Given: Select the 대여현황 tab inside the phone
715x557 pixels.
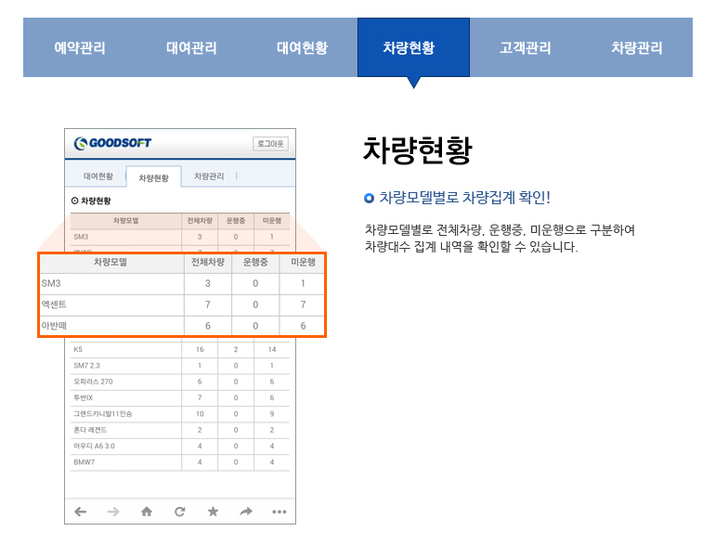Looking at the screenshot, I should coord(98,176).
